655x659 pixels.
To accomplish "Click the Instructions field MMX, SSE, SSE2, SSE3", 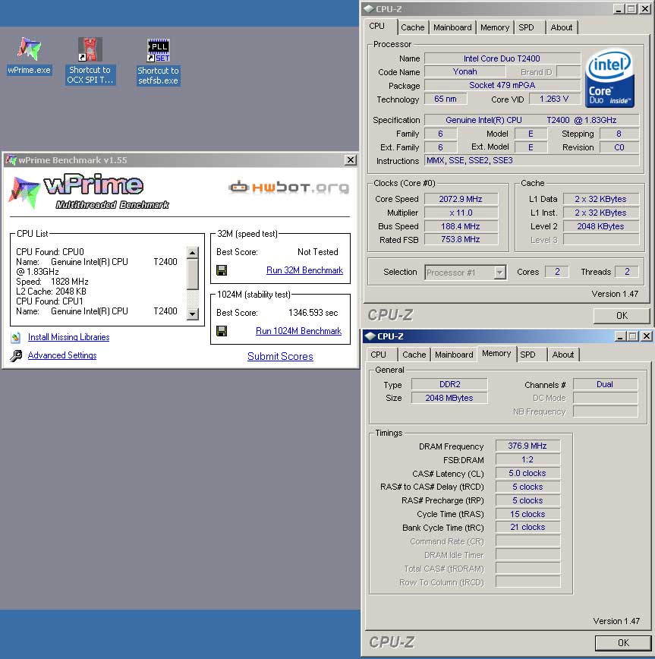I will pyautogui.click(x=532, y=160).
